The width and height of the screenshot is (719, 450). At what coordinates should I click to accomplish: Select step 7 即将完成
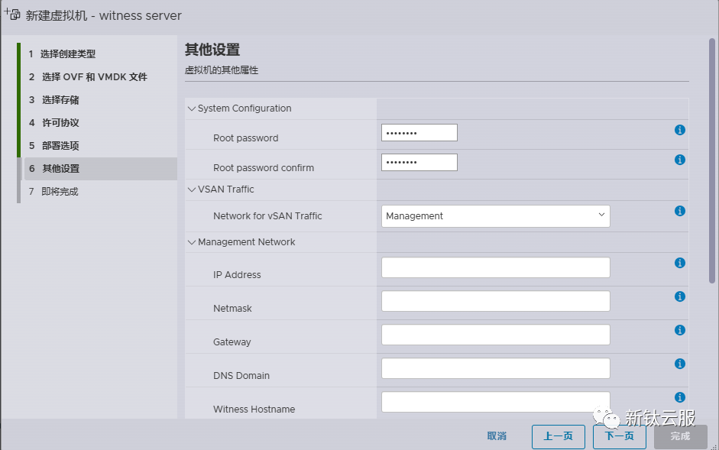[54, 192]
